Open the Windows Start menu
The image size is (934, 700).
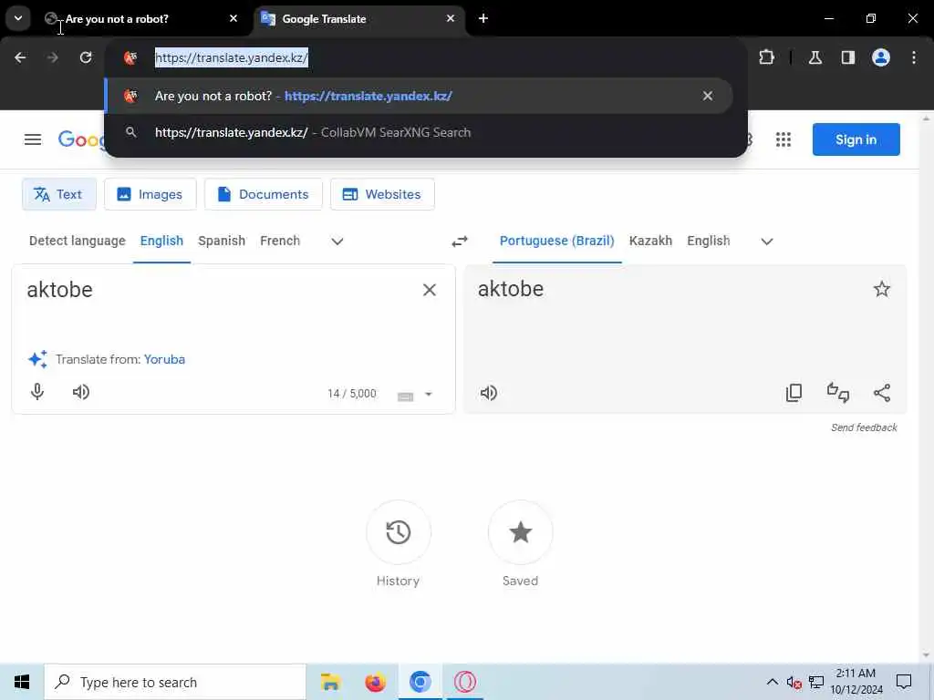[22, 682]
